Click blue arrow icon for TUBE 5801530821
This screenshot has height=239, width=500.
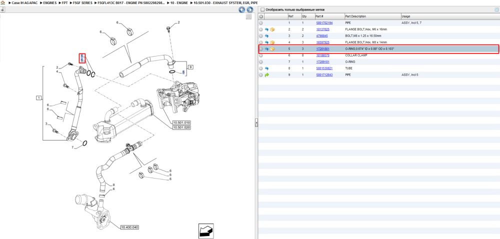click(x=266, y=68)
